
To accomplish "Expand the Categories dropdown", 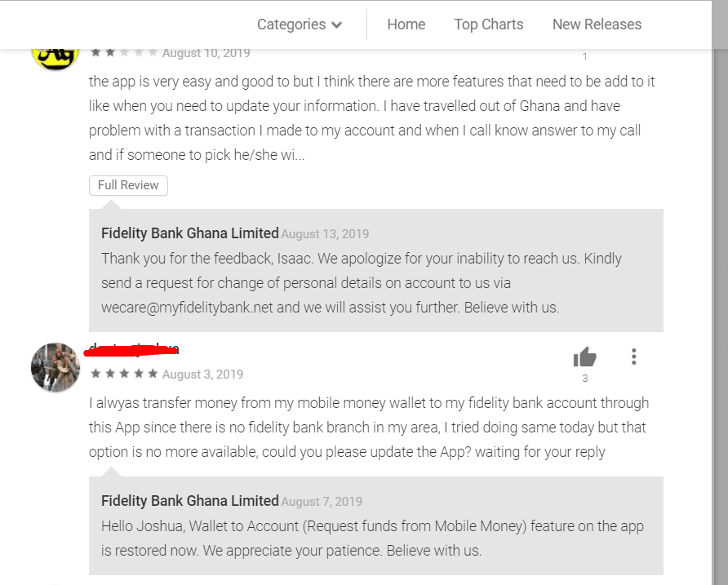I will click(300, 24).
